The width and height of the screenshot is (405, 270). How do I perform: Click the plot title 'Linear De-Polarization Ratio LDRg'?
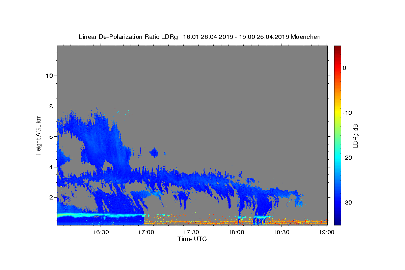pos(128,37)
